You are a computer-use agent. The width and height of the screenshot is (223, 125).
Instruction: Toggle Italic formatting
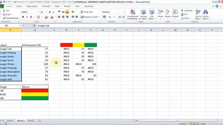coord(27,17)
